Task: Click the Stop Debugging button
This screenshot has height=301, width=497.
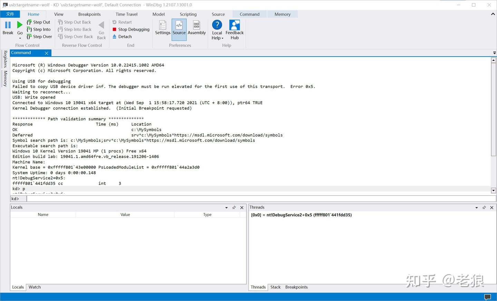Action: pos(131,29)
